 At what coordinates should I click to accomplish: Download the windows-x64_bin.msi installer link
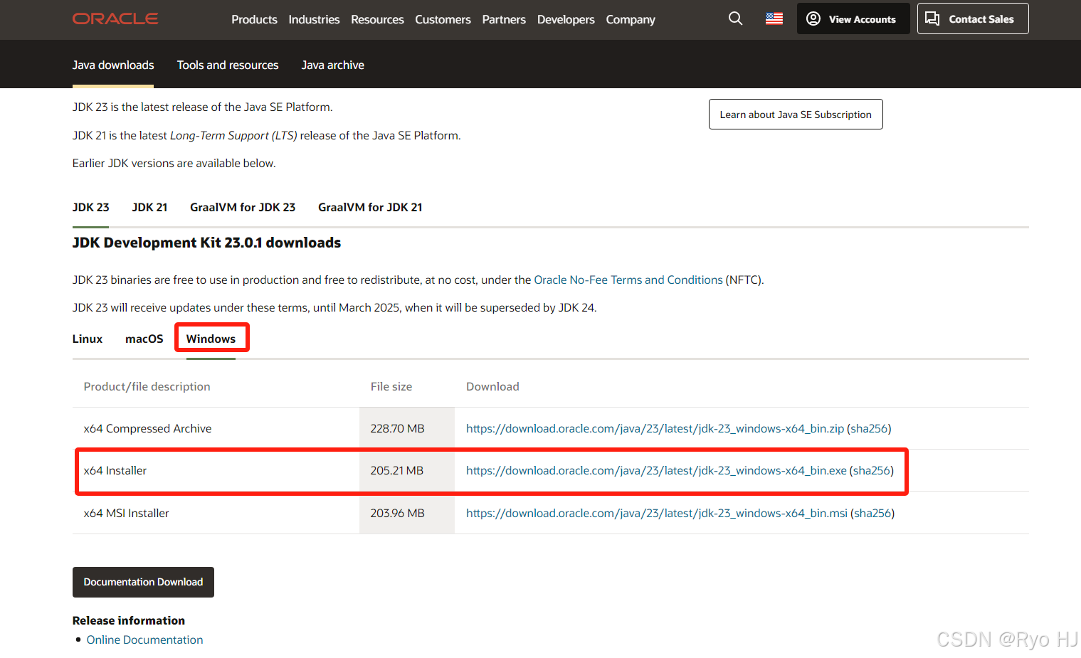point(657,513)
